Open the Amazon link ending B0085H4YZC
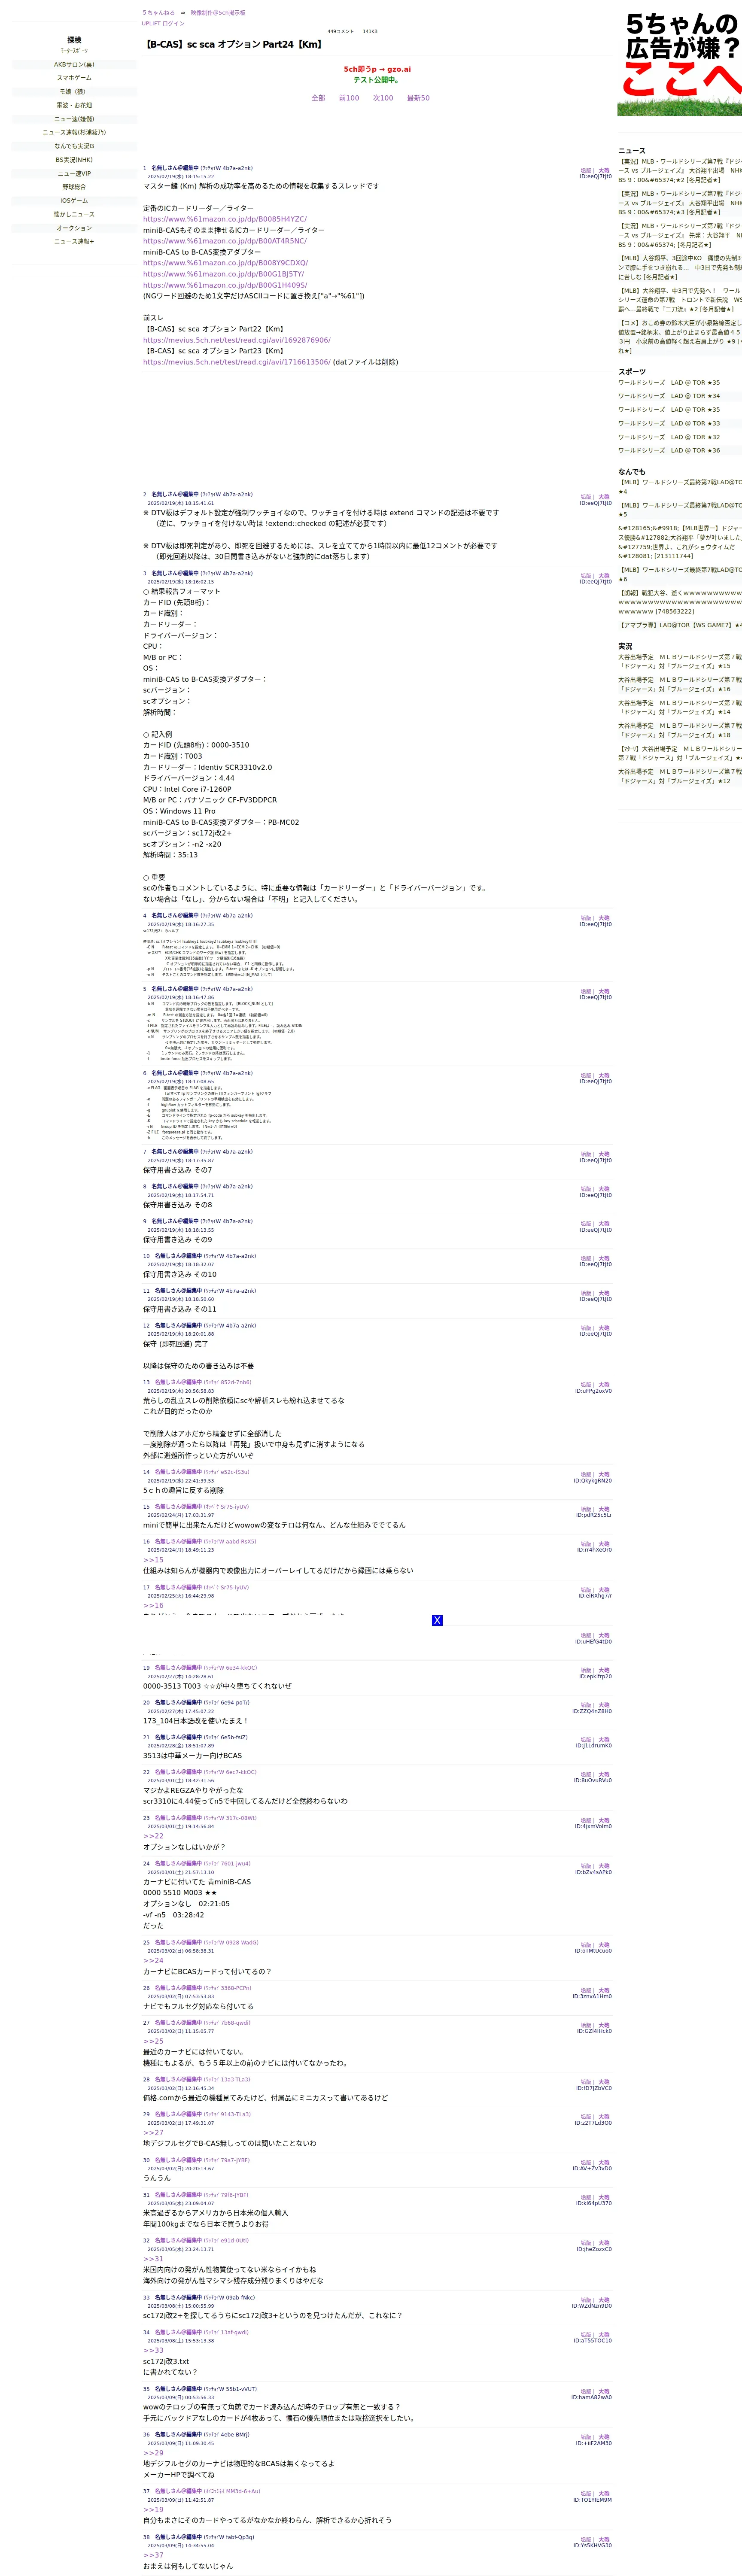Viewport: 742px width, 2576px height. click(x=225, y=219)
